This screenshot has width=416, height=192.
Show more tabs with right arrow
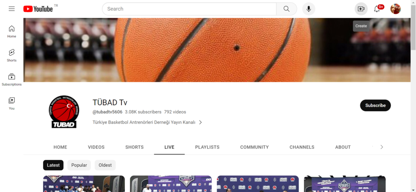(381, 147)
